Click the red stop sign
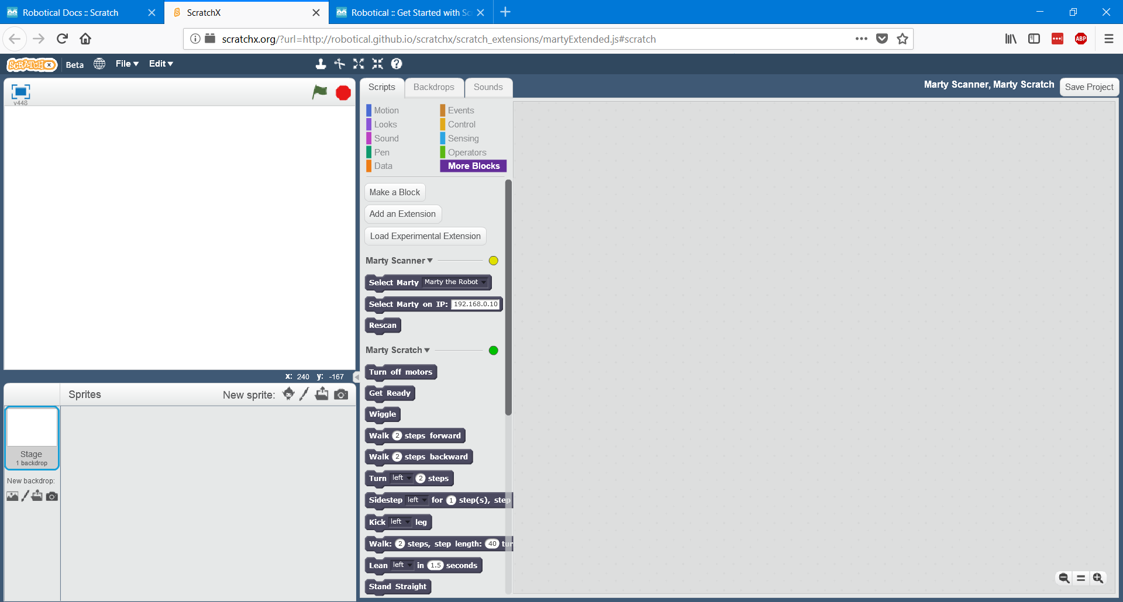1123x602 pixels. pos(343,92)
